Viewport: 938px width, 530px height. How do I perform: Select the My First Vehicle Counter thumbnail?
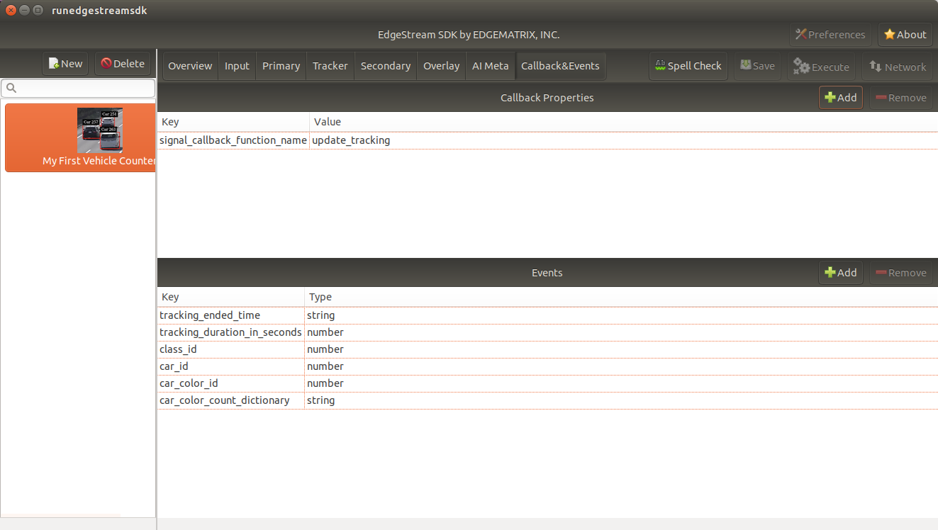click(100, 130)
